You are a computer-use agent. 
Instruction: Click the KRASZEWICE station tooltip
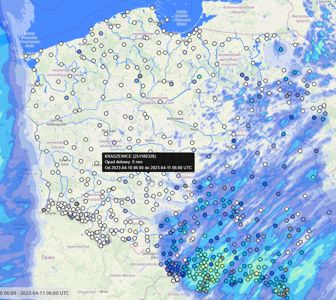click(x=148, y=162)
